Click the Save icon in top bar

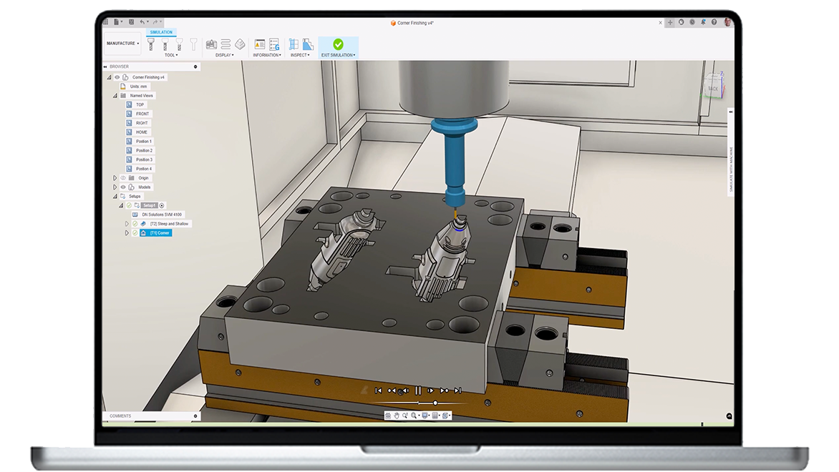[x=131, y=22]
